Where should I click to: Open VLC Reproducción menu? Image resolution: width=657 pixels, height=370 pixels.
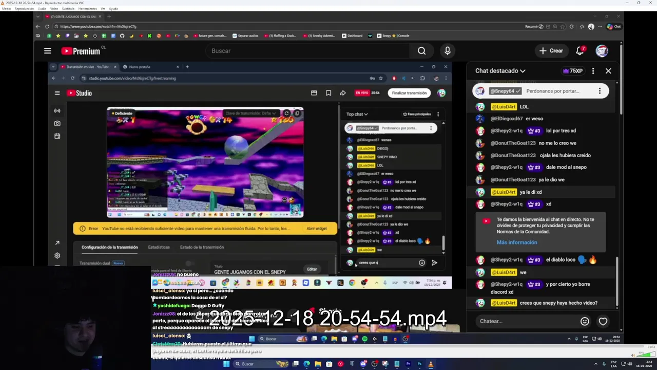(25, 9)
